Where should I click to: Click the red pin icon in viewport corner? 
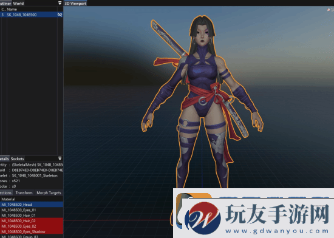[329, 10]
